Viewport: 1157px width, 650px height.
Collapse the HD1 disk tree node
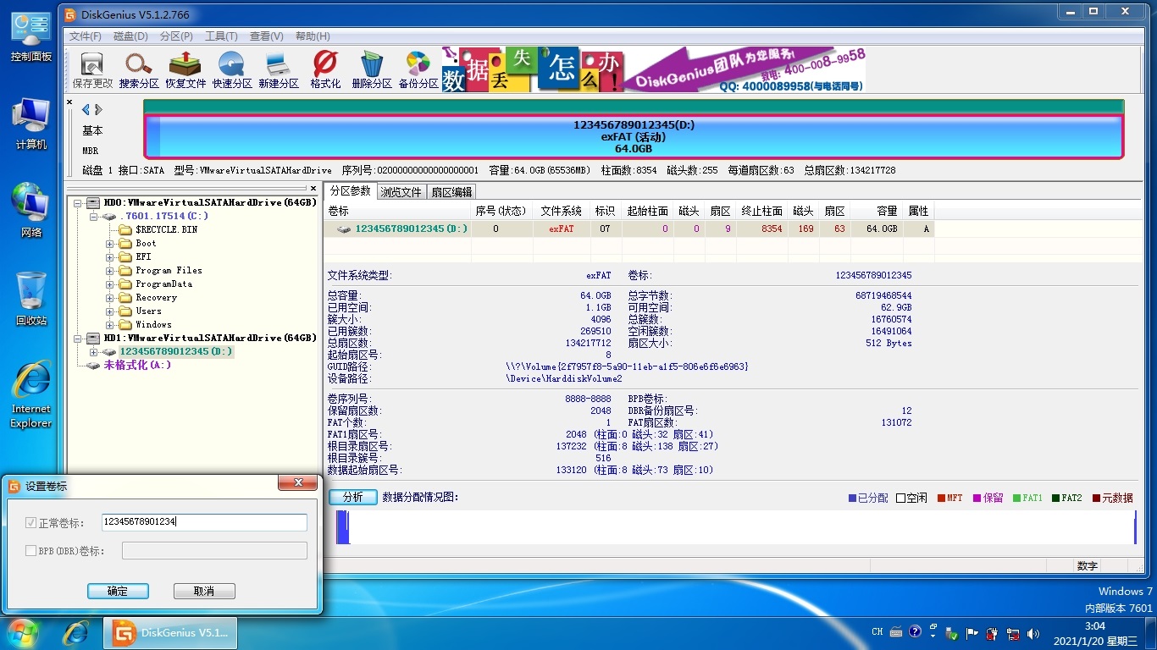[x=78, y=338]
